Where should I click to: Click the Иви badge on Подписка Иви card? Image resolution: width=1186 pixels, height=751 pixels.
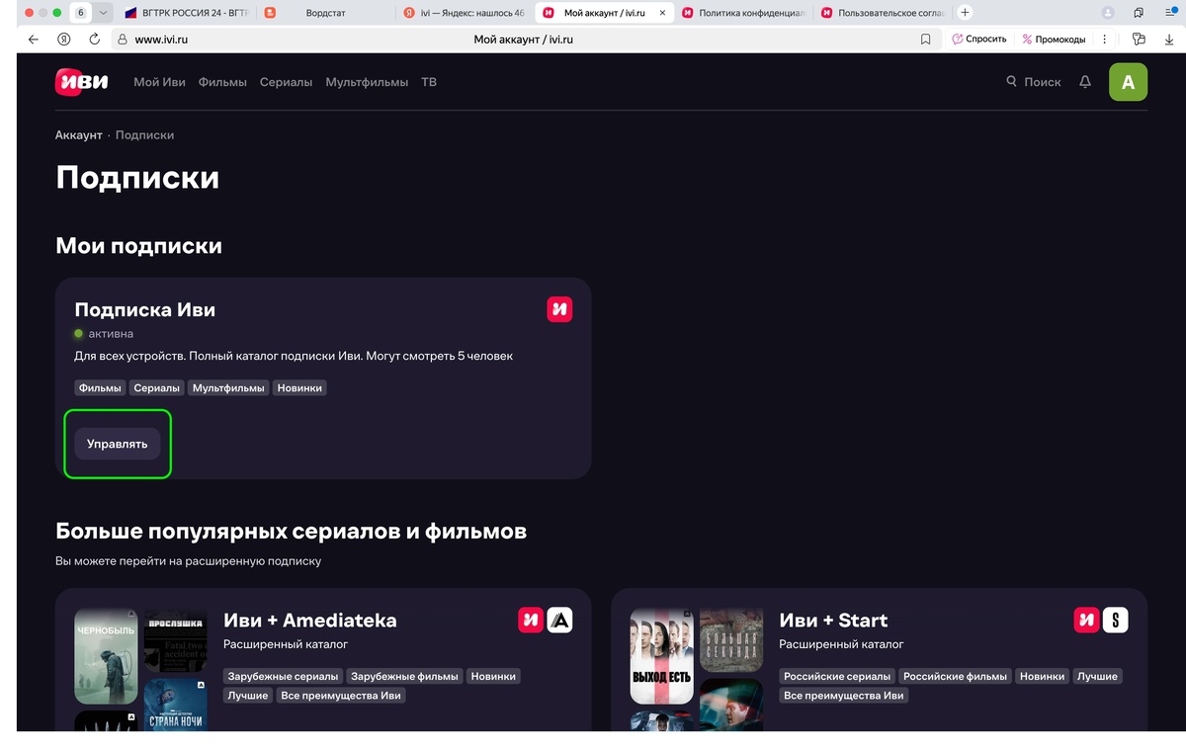559,308
